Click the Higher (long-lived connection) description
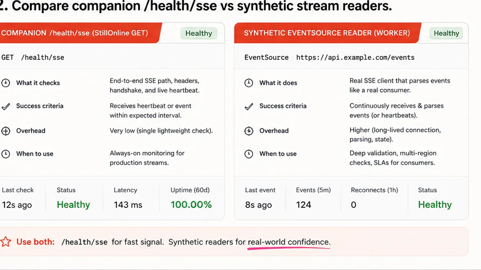The height and width of the screenshot is (270, 481). click(395, 135)
